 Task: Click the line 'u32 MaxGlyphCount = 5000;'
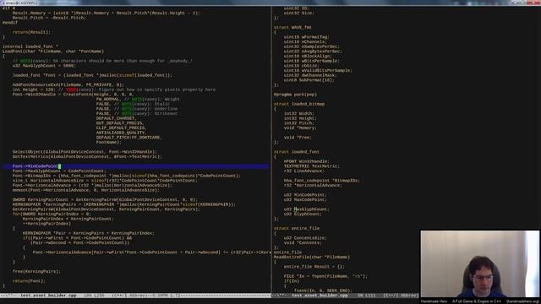point(44,66)
